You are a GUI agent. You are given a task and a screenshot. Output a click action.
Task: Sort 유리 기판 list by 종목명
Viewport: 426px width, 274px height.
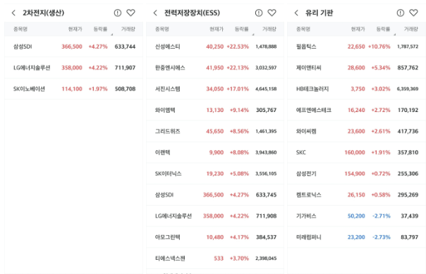point(303,29)
